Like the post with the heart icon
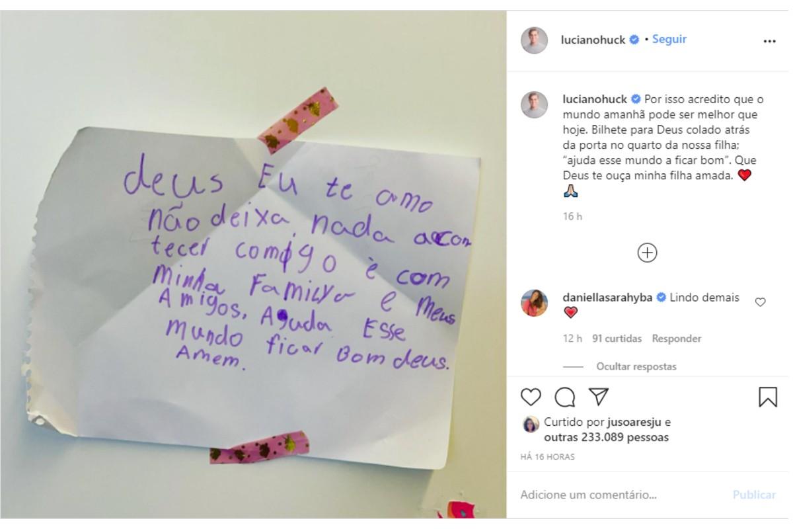 click(x=531, y=397)
